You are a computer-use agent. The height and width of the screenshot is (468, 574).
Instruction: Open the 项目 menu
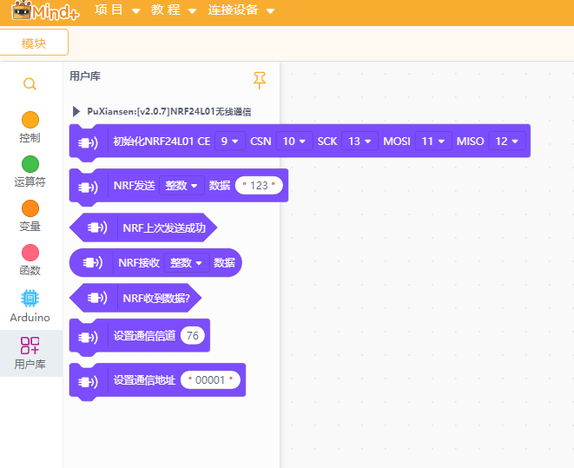coord(117,10)
